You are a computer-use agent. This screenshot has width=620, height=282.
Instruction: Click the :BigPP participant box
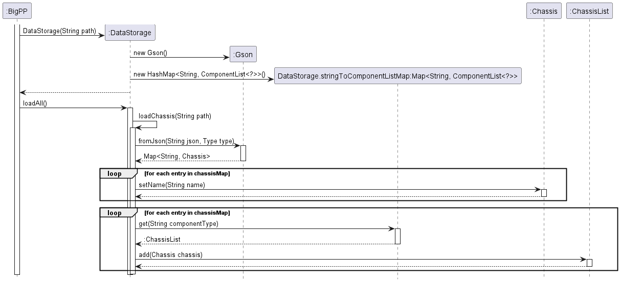point(17,11)
